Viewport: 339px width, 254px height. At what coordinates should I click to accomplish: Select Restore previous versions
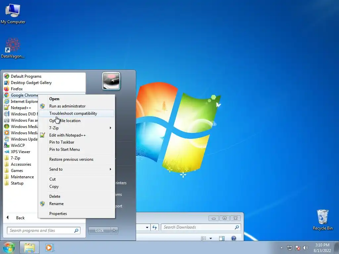tap(76, 159)
